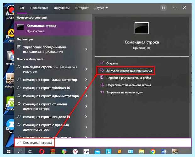Click Открепить от начального экрана

coord(129,85)
